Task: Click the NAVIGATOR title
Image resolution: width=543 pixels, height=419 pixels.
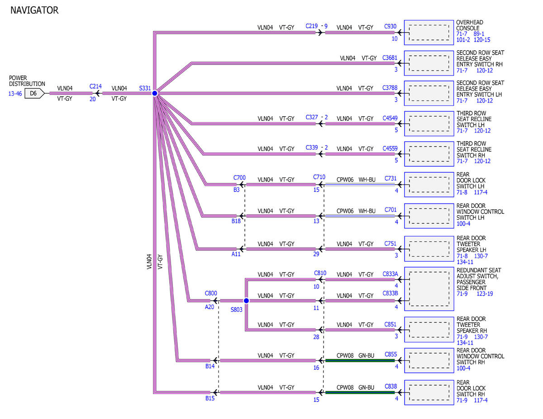Action: (x=34, y=10)
